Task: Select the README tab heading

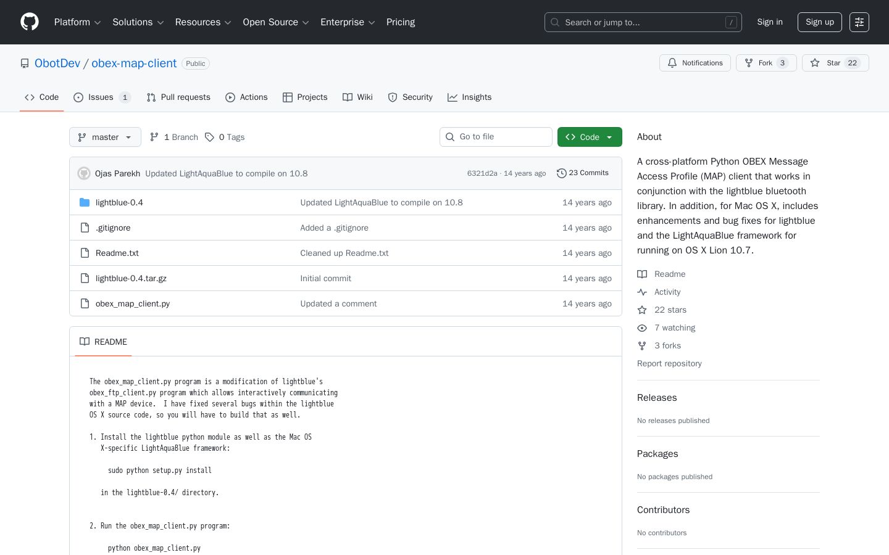Action: (x=103, y=342)
